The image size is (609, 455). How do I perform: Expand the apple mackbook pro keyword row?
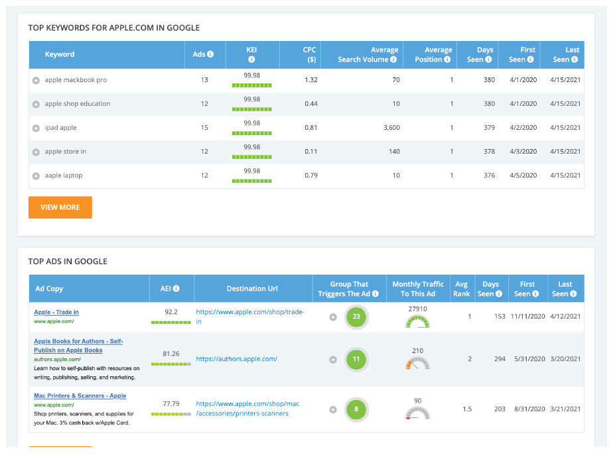click(x=36, y=80)
